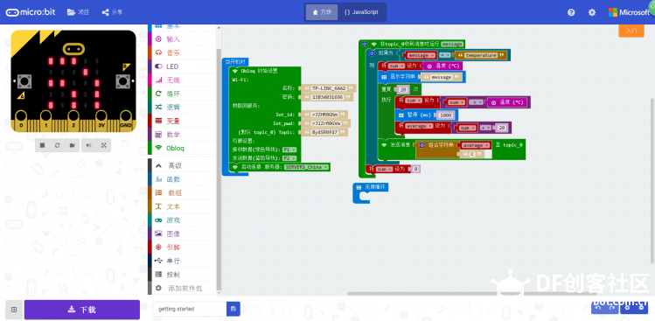
Task: Open the 音乐 (Music) category
Action: pyautogui.click(x=182, y=53)
